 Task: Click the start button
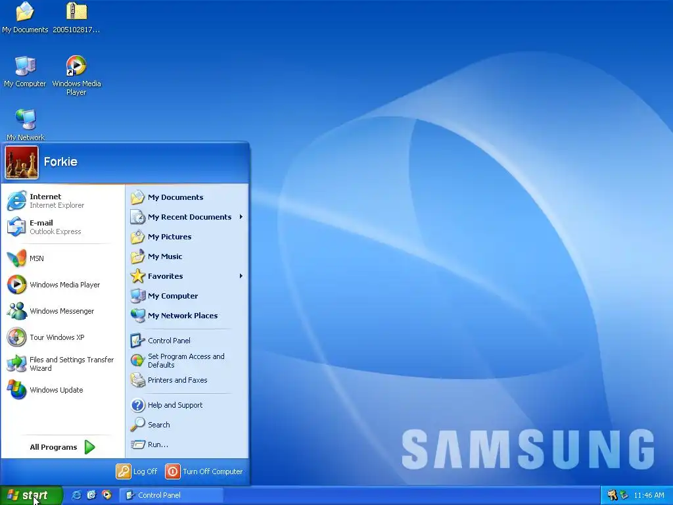click(x=31, y=495)
